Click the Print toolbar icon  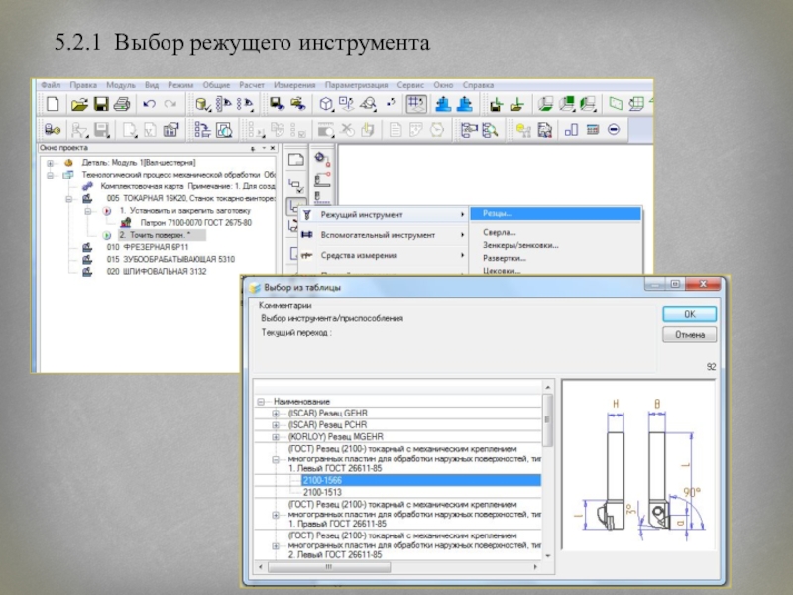(x=121, y=104)
